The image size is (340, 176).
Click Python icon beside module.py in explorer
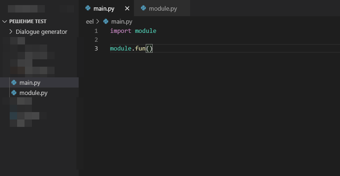tap(14, 93)
